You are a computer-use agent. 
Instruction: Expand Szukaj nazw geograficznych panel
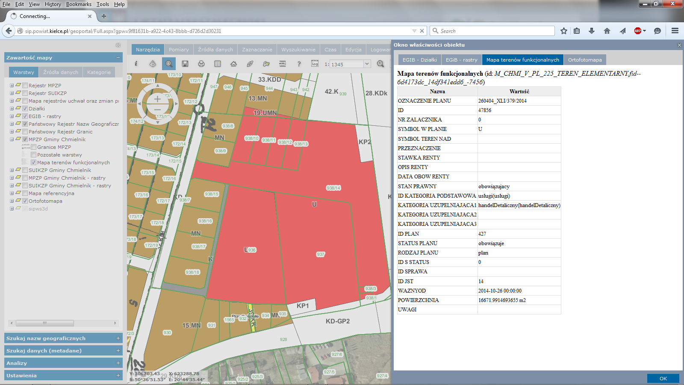pyautogui.click(x=63, y=338)
